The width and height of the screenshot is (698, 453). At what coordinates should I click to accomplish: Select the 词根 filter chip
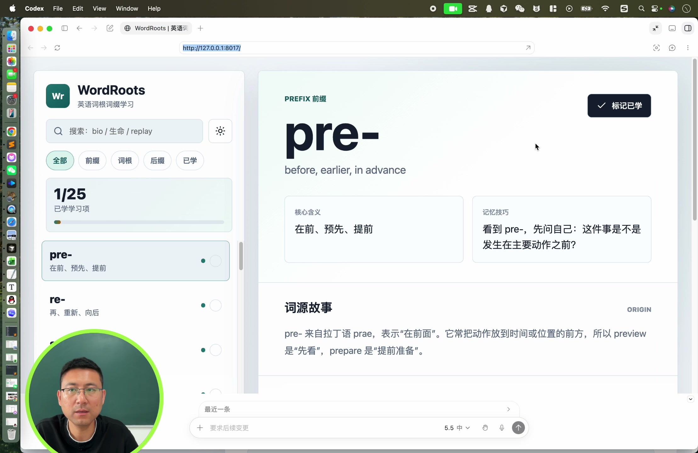[125, 161]
